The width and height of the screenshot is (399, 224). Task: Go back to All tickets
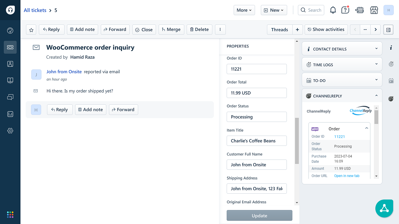[35, 10]
